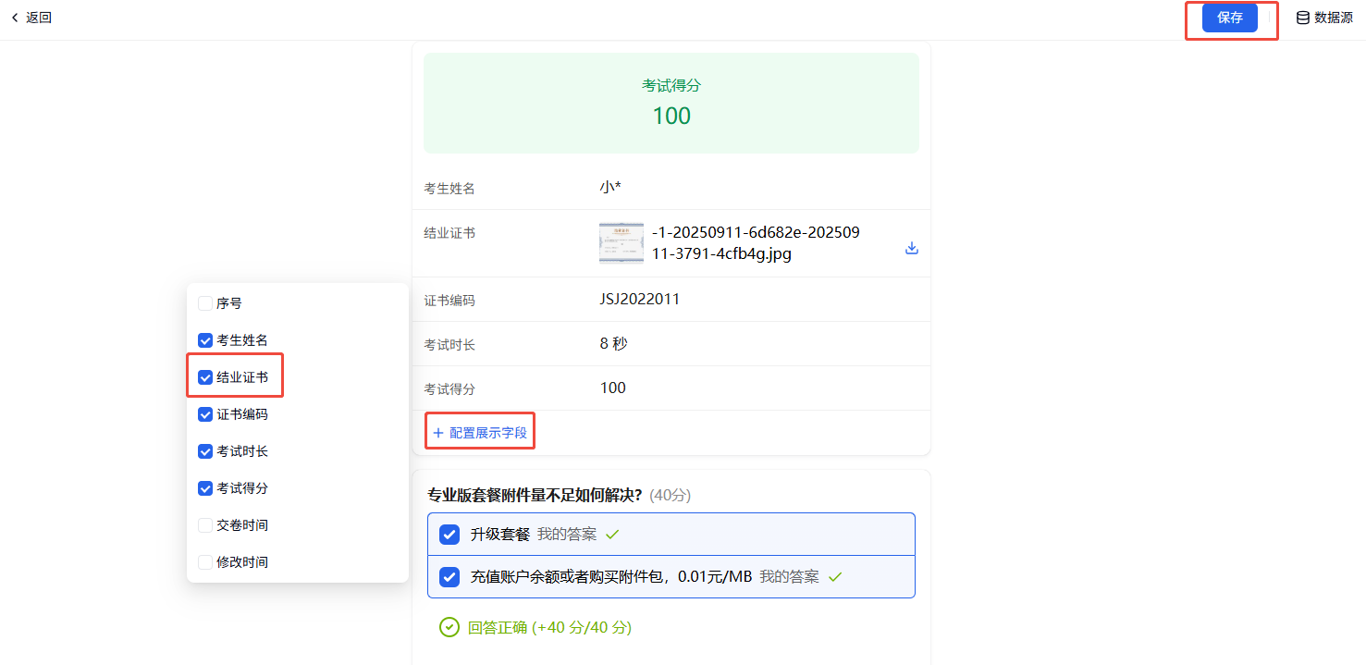Viewport: 1366px width, 665px height.
Task: Uncheck the 结业证书 field checkbox
Action: pyautogui.click(x=205, y=377)
